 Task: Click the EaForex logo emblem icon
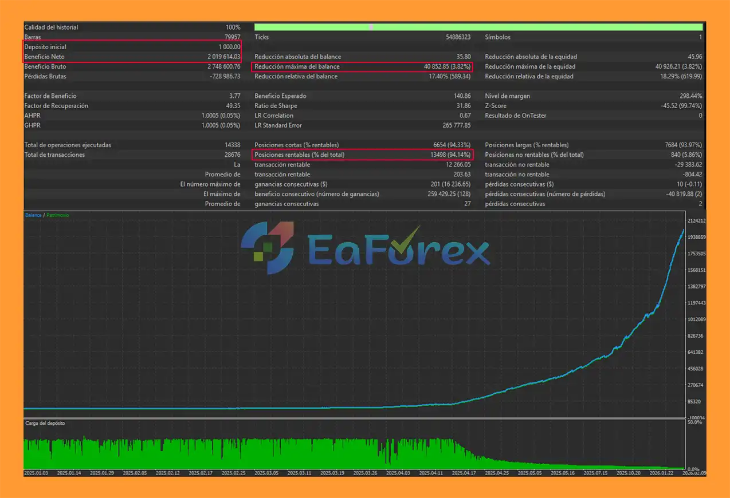(x=267, y=247)
